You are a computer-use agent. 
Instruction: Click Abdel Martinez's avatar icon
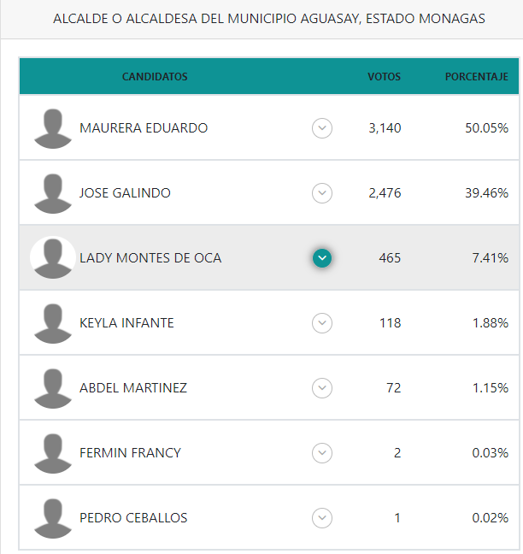(x=53, y=388)
